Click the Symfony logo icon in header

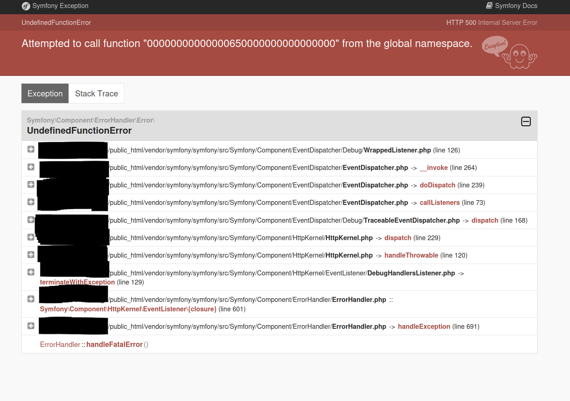(26, 6)
